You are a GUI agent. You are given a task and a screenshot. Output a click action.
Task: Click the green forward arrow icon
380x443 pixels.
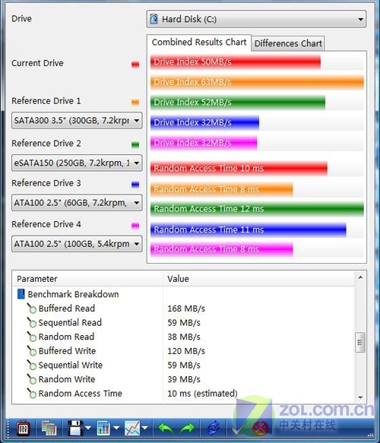coord(187,429)
